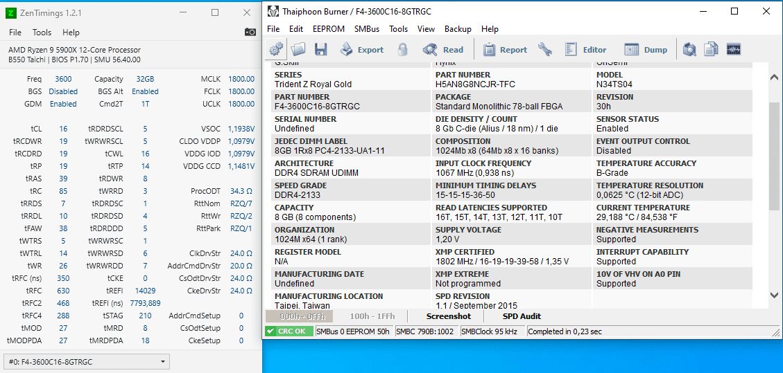This screenshot has height=373, width=783.
Task: Click the VSOC value 1,1938V
Action: [x=241, y=129]
